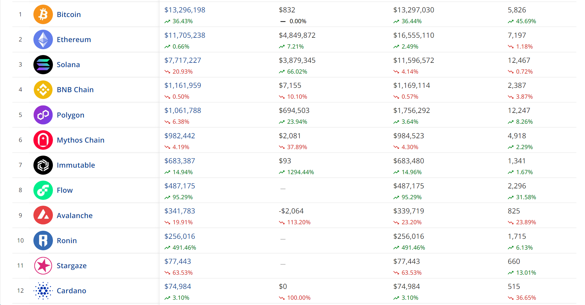
Task: Click Immutable sales value $683,387
Action: [180, 161]
